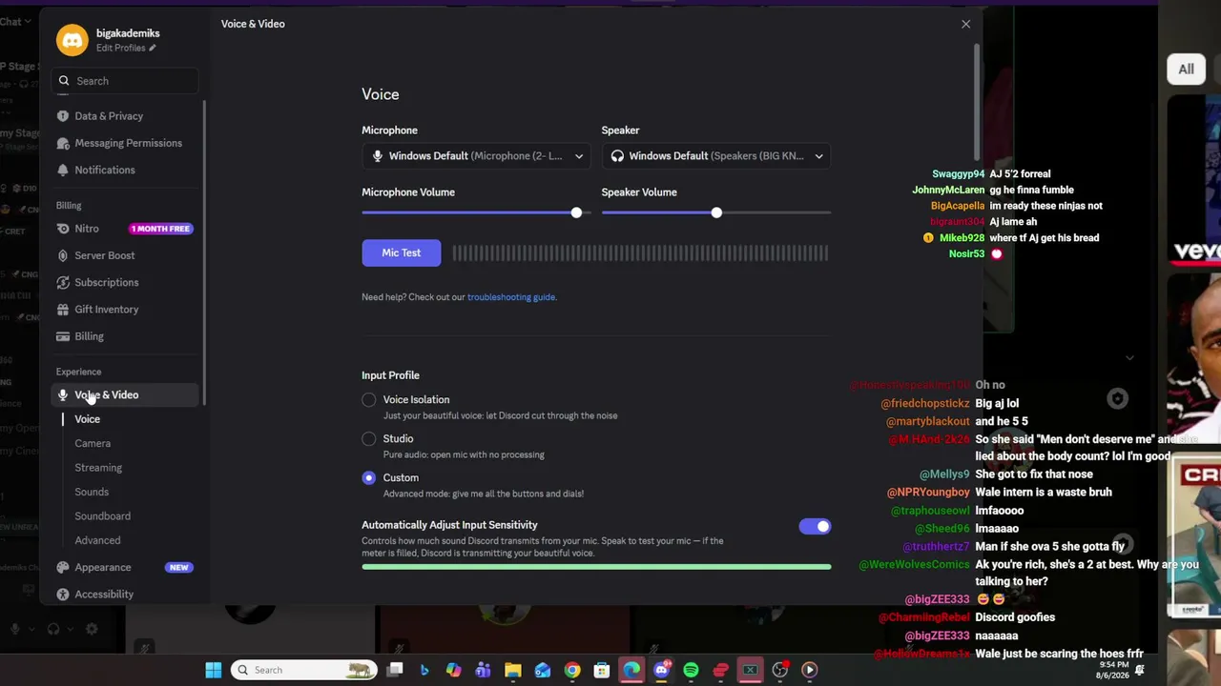Click the NEW badge next to Appearance
This screenshot has width=1221, height=686.
(x=178, y=568)
